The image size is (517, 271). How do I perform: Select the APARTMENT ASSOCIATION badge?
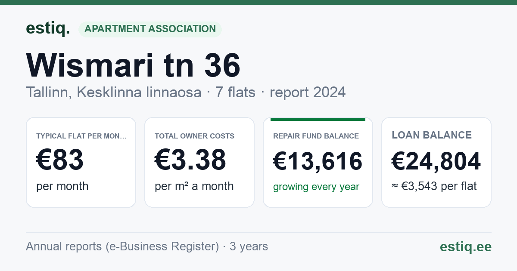150,29
